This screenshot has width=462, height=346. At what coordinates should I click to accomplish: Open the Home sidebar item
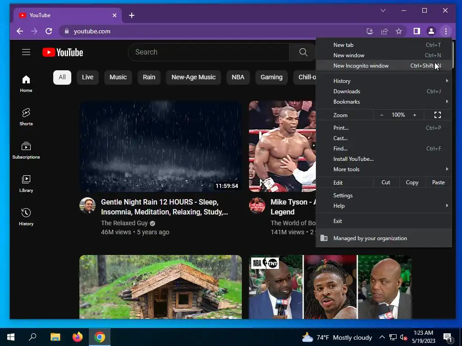coord(26,84)
